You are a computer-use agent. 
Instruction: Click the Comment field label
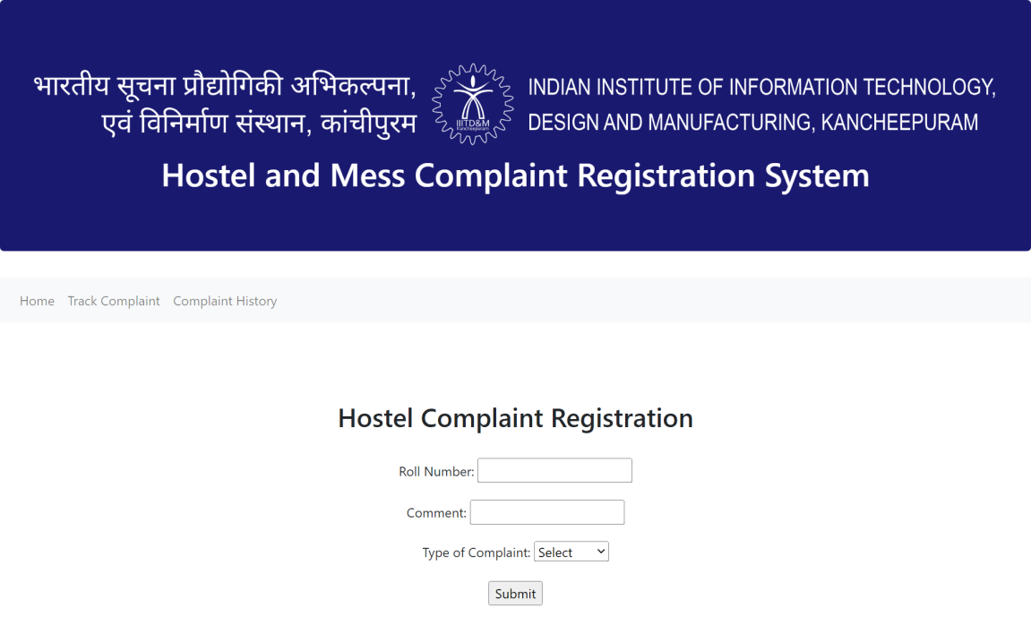pyautogui.click(x=436, y=512)
